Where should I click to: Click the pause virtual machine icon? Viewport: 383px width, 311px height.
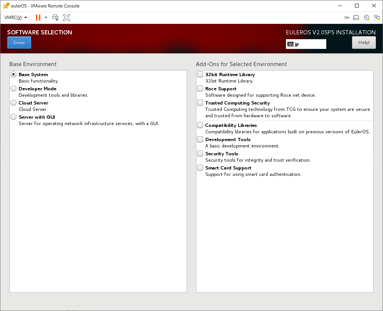tap(38, 18)
